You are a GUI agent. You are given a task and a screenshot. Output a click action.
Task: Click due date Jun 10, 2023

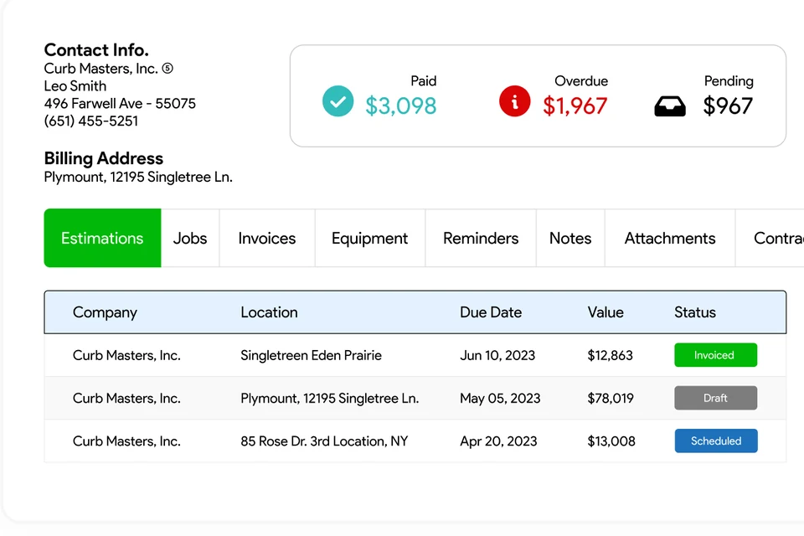click(497, 355)
